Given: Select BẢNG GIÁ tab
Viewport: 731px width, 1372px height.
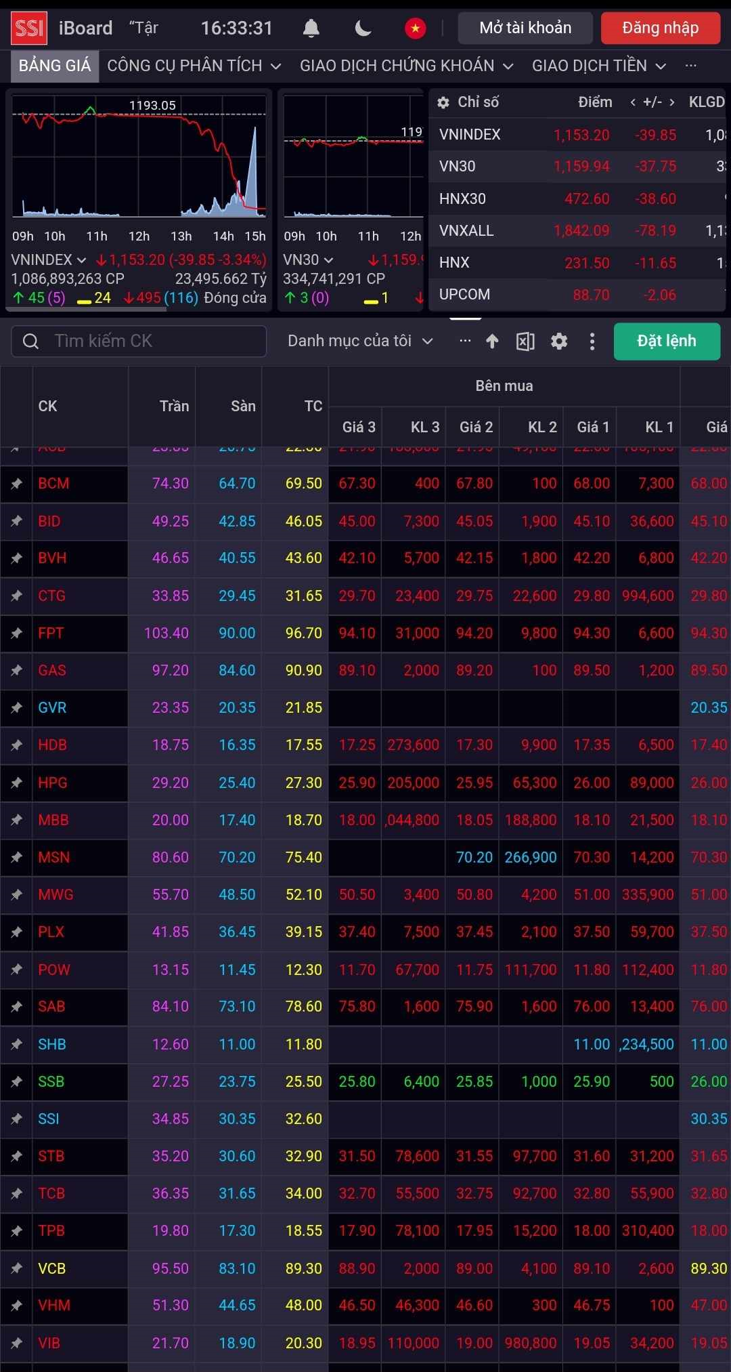Looking at the screenshot, I should 55,66.
